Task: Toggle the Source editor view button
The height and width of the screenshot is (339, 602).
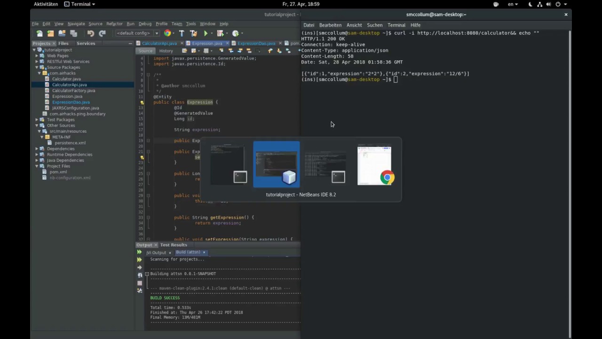Action: [145, 51]
